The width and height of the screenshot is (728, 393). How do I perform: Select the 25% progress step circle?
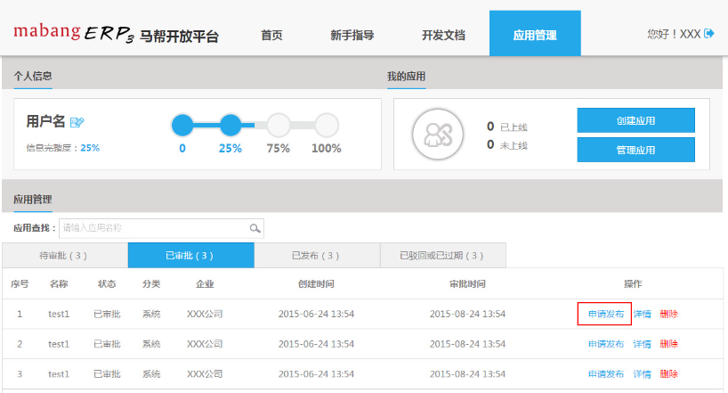coord(231,125)
